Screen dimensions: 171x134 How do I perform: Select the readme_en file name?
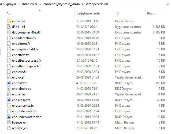20,128
